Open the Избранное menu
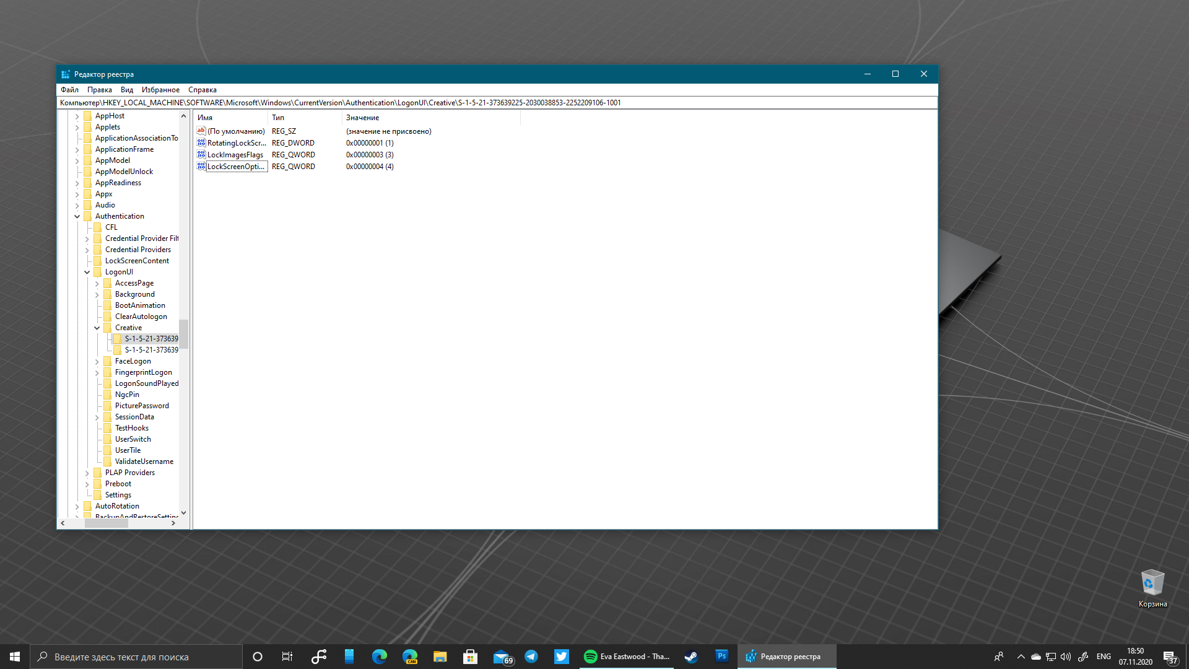The image size is (1189, 669). 160,90
